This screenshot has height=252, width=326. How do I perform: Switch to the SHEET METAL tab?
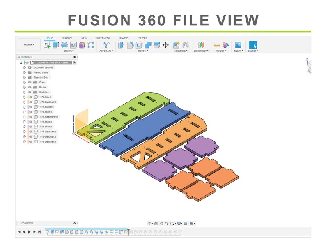click(103, 39)
